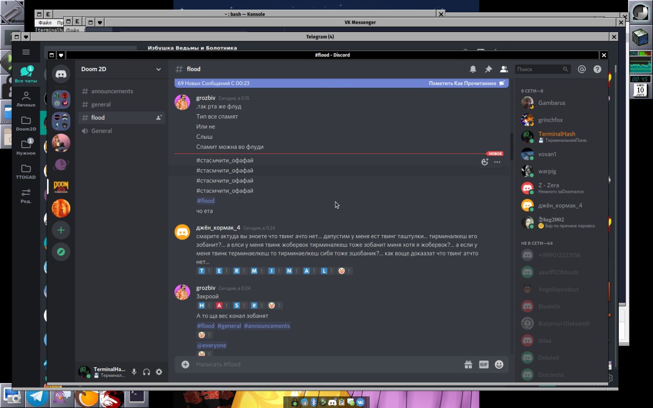Click Bluetooth icon in system tray
This screenshot has width=653, height=408.
pyautogui.click(x=314, y=403)
